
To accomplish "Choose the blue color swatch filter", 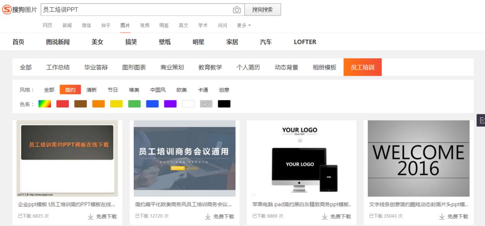I will (x=152, y=104).
